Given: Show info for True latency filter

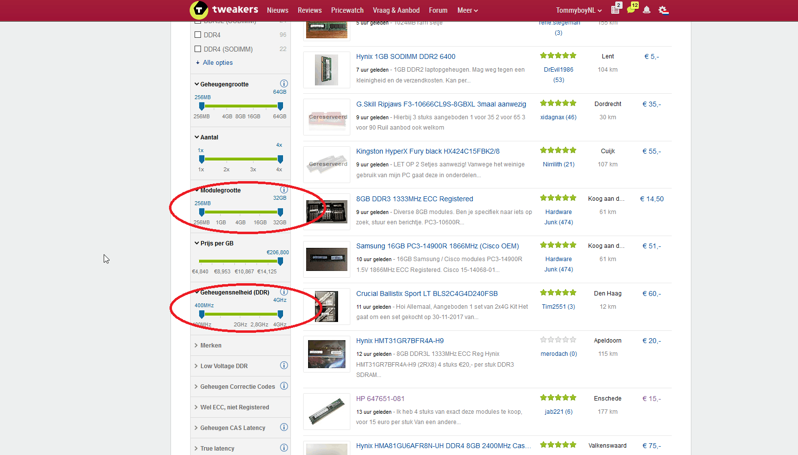Looking at the screenshot, I should tap(284, 448).
